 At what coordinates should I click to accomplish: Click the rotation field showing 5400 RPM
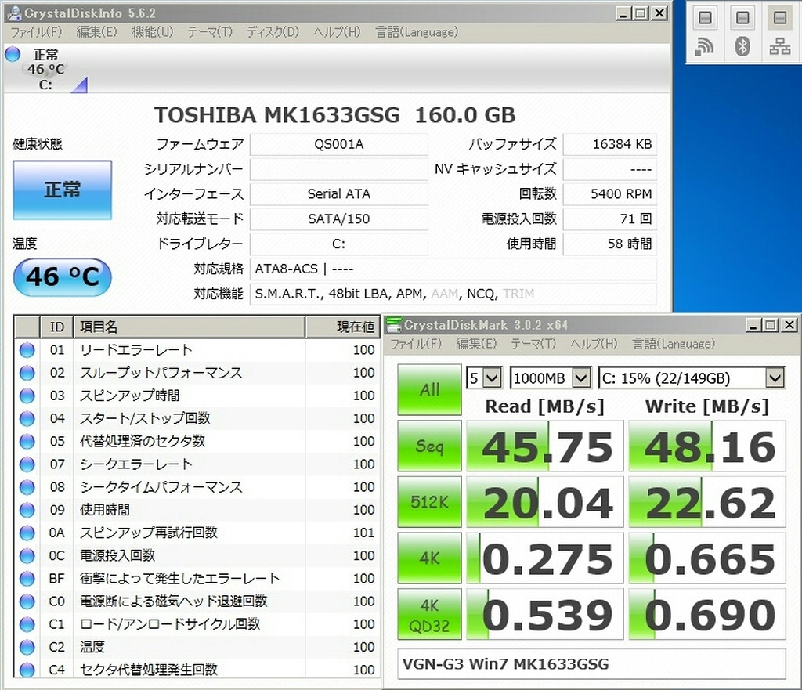(609, 194)
